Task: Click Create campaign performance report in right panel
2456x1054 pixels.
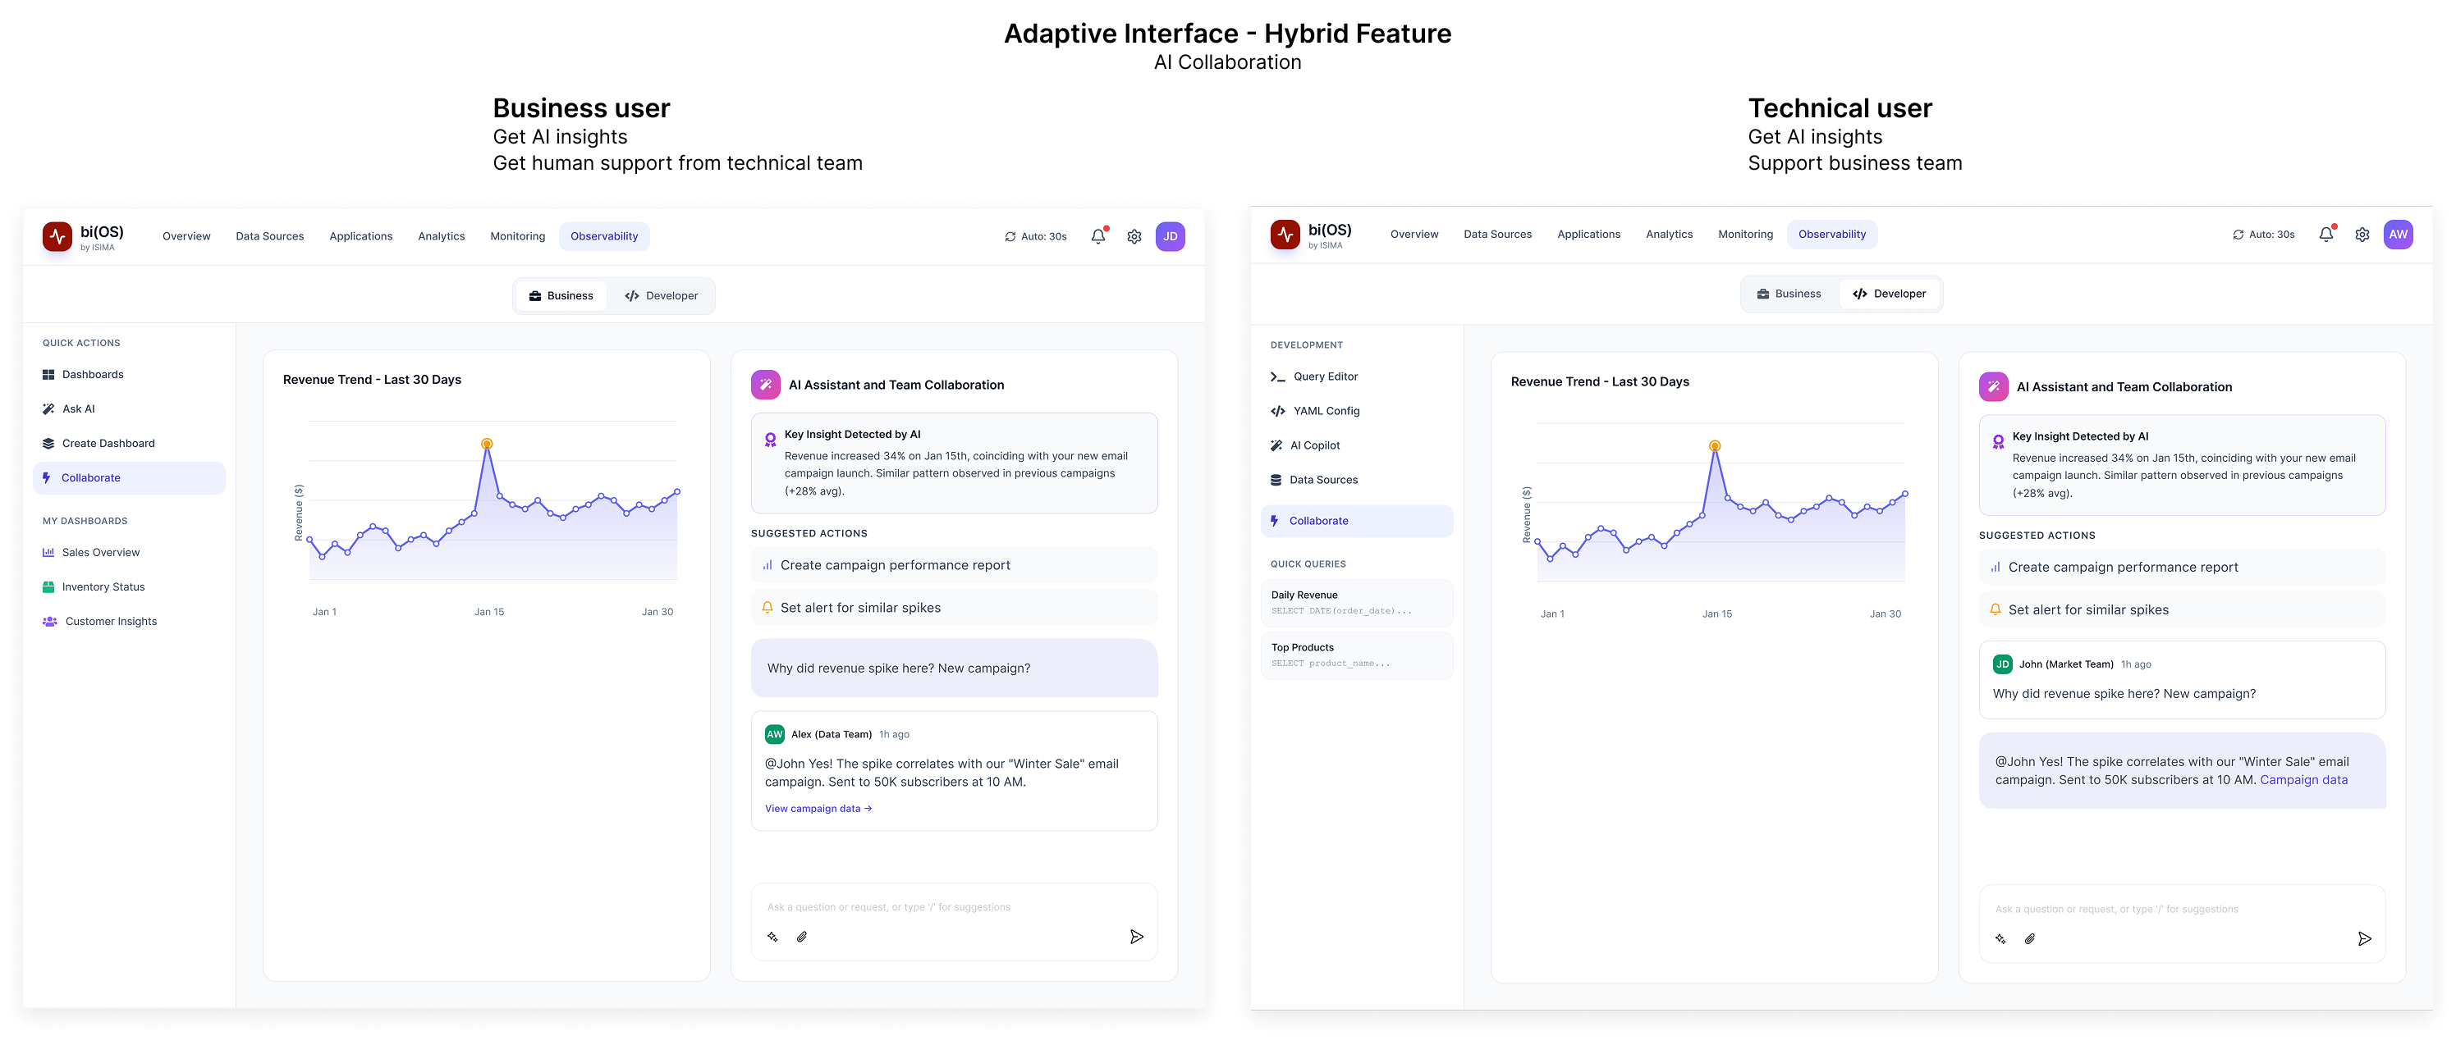Action: (2122, 567)
